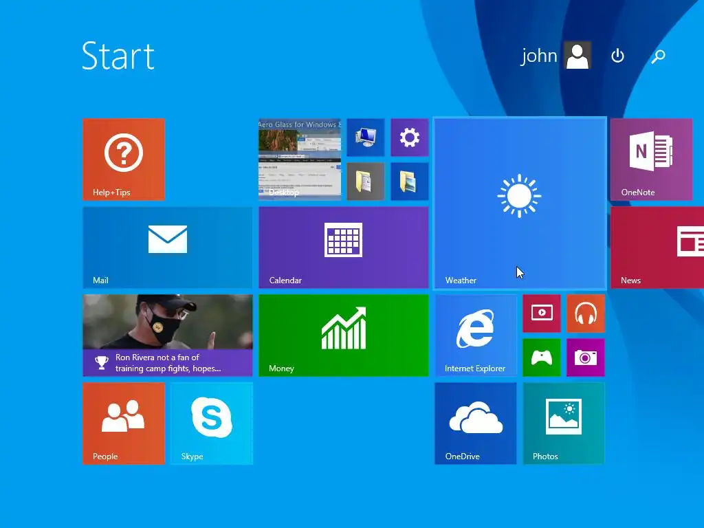Open the News tile

click(657, 247)
